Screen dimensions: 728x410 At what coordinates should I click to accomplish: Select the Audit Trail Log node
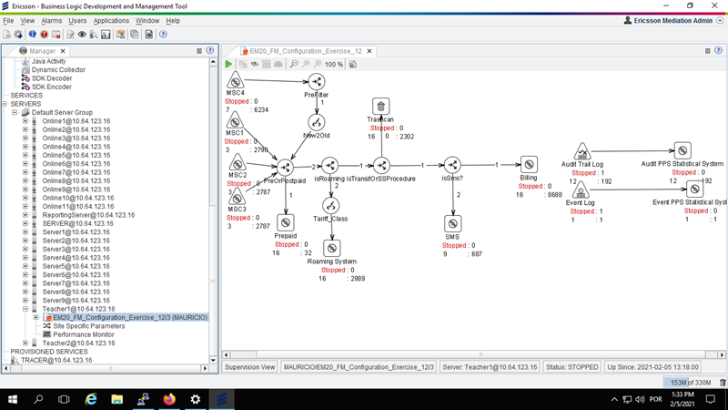582,151
